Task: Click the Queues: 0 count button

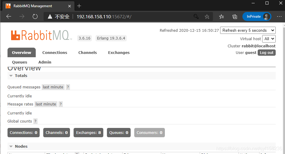Action: [x=119, y=133]
